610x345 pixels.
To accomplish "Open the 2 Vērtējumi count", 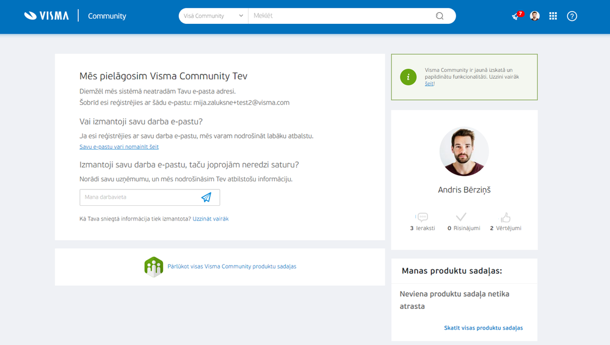I will coord(506,228).
